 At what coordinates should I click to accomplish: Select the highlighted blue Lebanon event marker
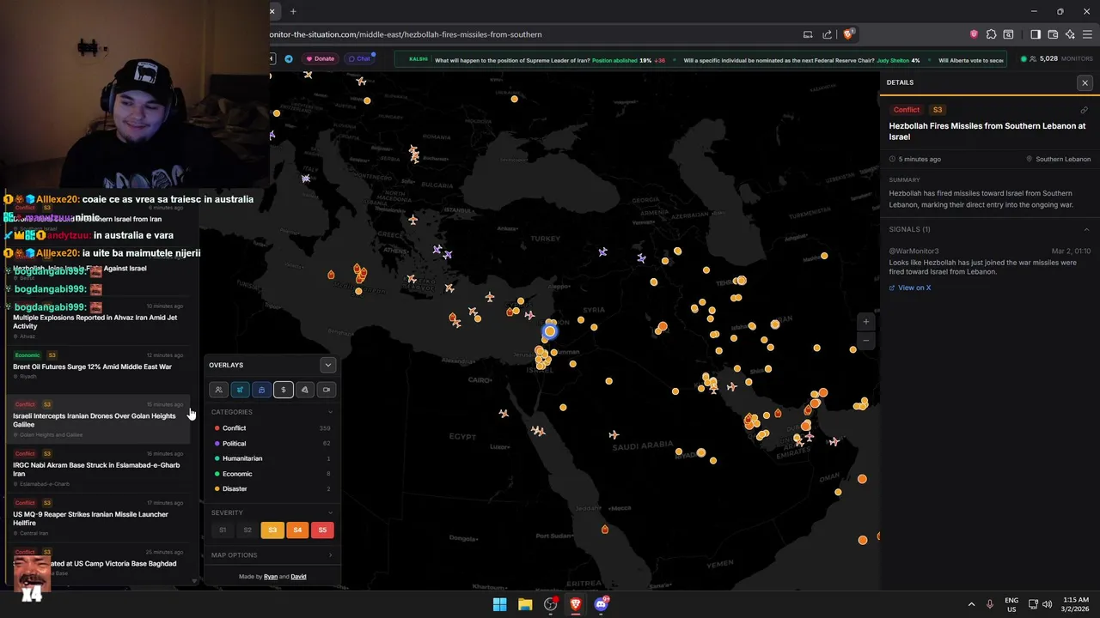550,331
